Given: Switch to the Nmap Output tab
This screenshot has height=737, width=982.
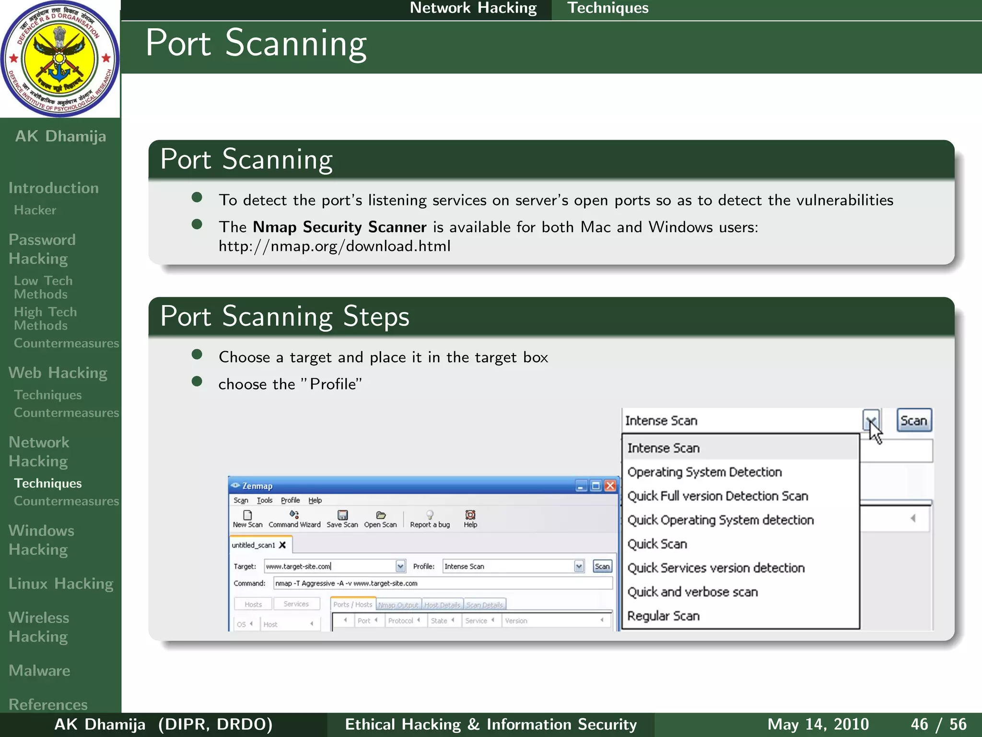Looking at the screenshot, I should click(x=398, y=605).
